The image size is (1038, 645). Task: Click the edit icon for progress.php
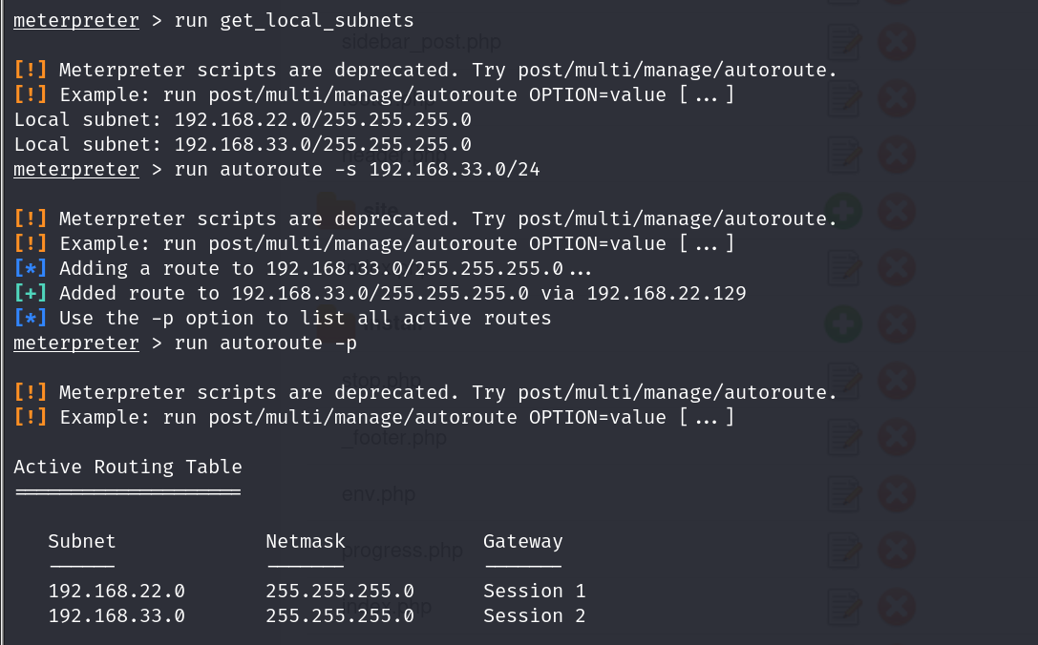(844, 551)
